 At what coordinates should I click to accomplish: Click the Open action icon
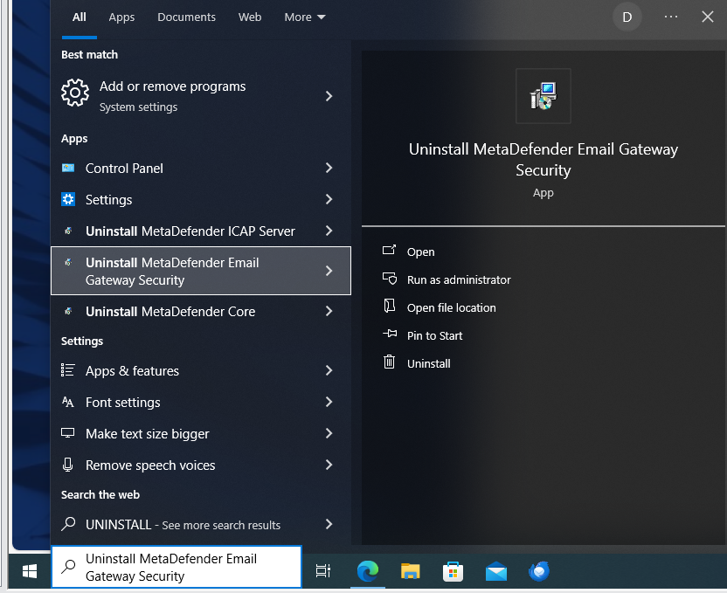389,250
